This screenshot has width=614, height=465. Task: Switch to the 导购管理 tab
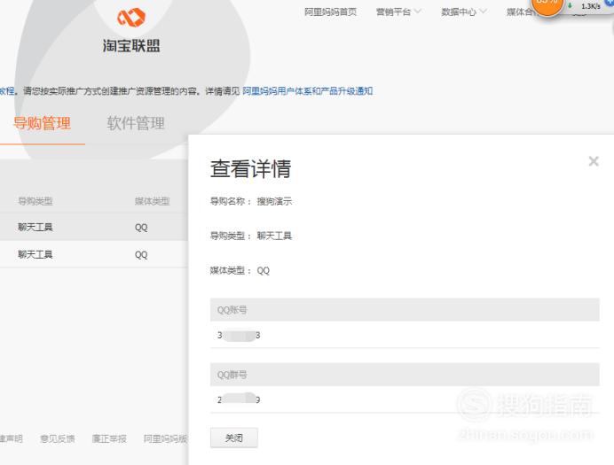pyautogui.click(x=42, y=123)
